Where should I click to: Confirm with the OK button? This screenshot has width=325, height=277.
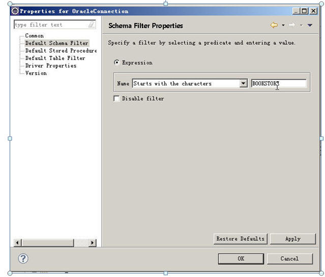[241, 259]
